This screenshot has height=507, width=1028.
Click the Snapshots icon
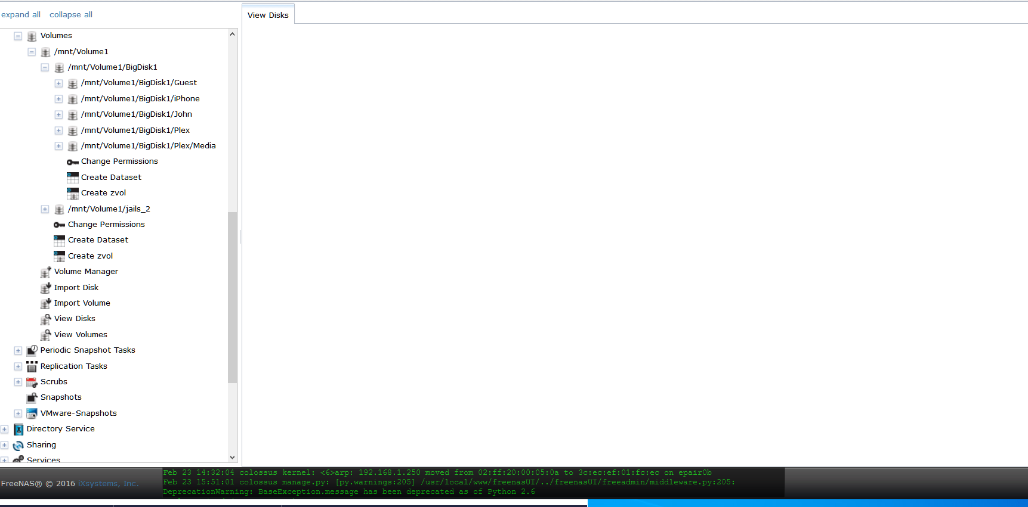32,397
